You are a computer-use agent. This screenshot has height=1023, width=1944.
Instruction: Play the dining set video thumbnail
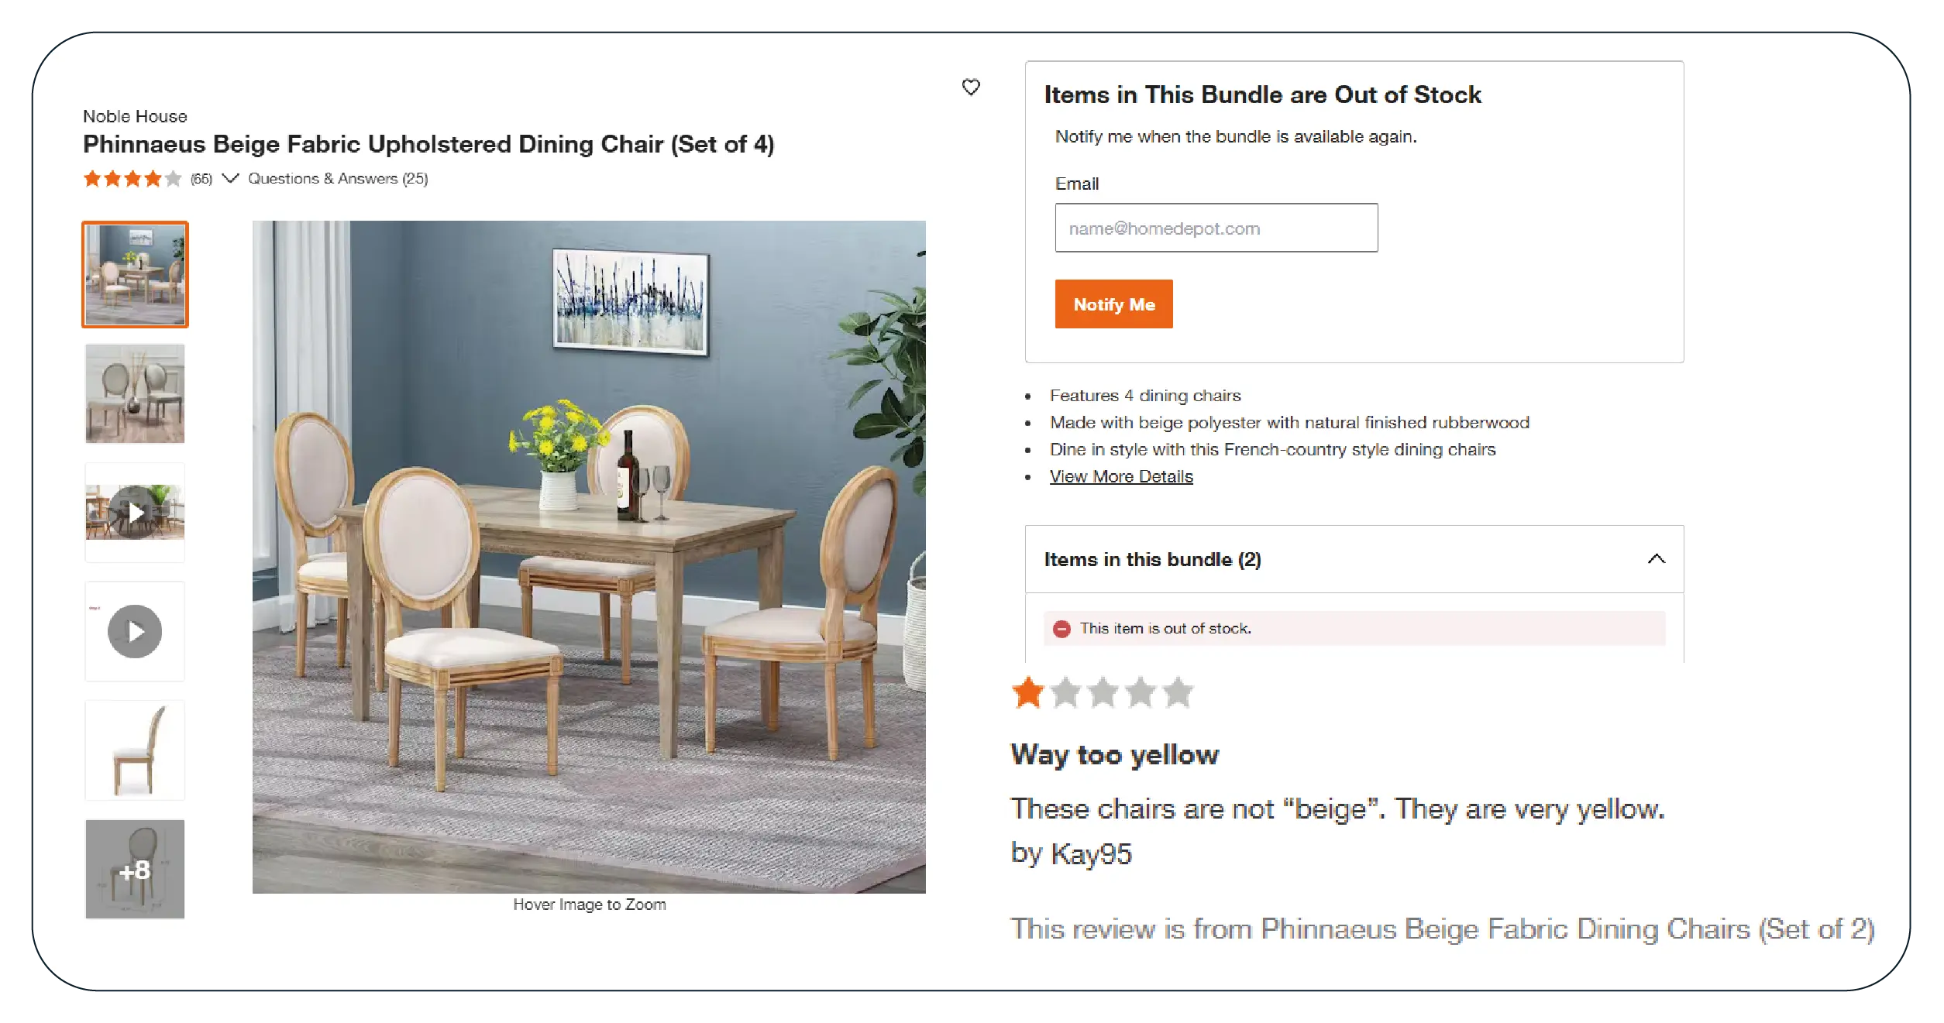[135, 512]
